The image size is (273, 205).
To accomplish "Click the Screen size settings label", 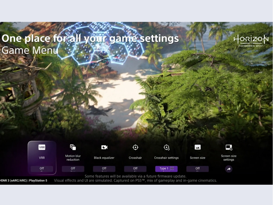I will tap(229, 158).
